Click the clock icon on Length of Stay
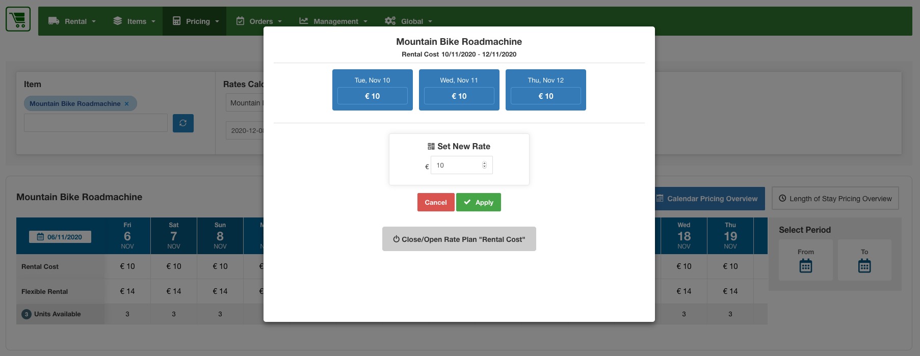The height and width of the screenshot is (356, 920). (x=782, y=199)
